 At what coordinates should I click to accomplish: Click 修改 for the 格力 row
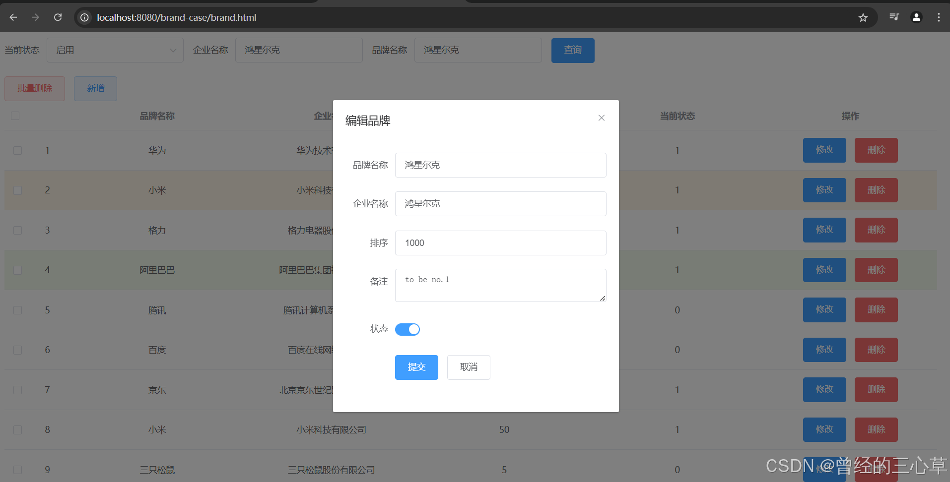click(824, 230)
